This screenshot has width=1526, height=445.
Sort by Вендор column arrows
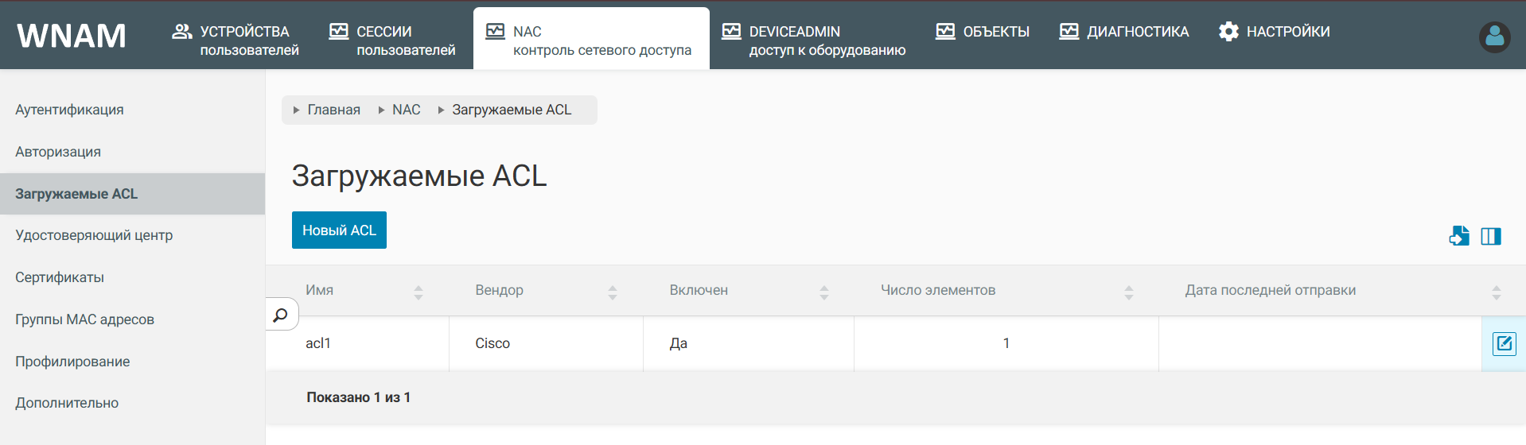(612, 292)
